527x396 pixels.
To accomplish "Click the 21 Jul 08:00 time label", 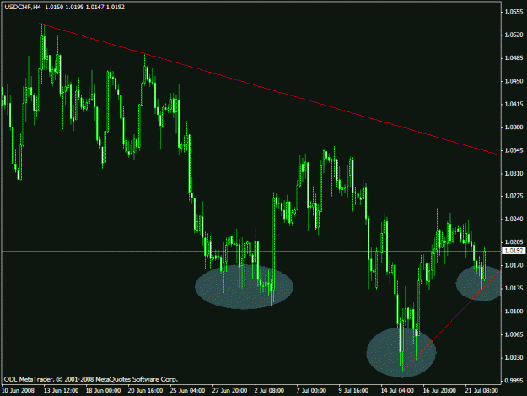I will [x=481, y=391].
